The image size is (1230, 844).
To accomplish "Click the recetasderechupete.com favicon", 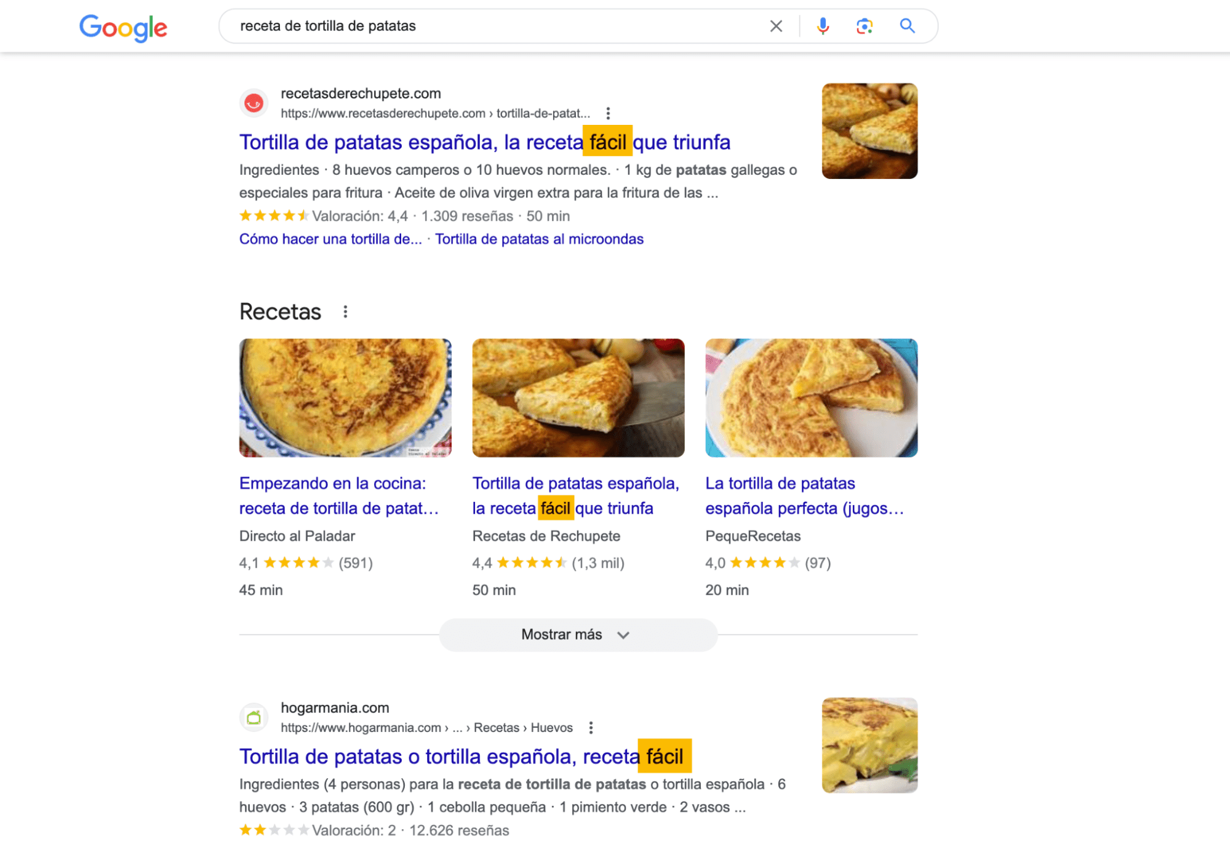I will 254,103.
